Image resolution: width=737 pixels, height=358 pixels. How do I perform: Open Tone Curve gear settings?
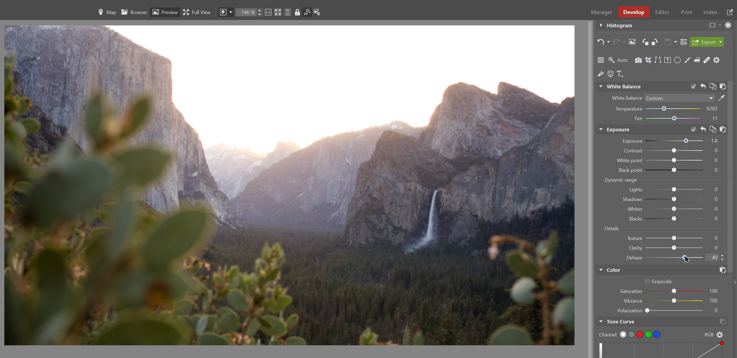pyautogui.click(x=720, y=334)
